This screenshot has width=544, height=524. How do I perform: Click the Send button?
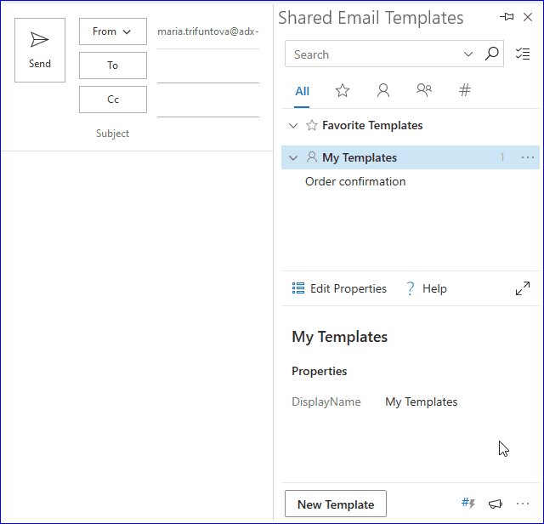point(40,50)
